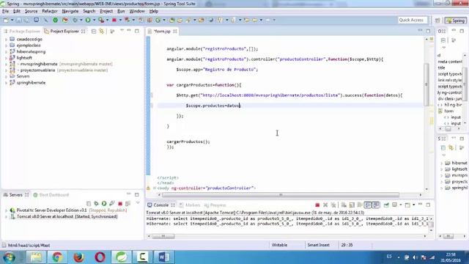Select the Project Explorer tab
Screen dimensions: 469x264
[x=64, y=31]
